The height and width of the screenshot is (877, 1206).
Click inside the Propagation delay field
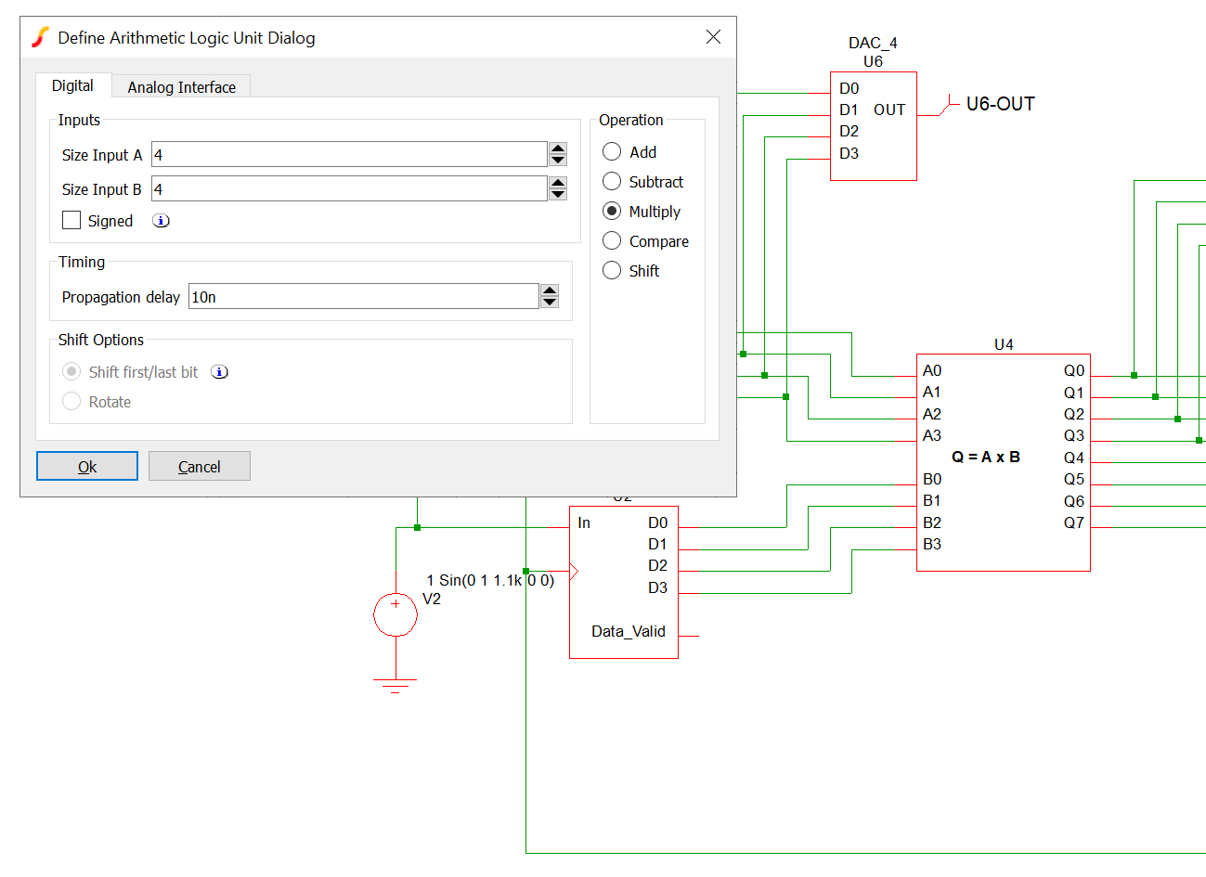pos(362,297)
